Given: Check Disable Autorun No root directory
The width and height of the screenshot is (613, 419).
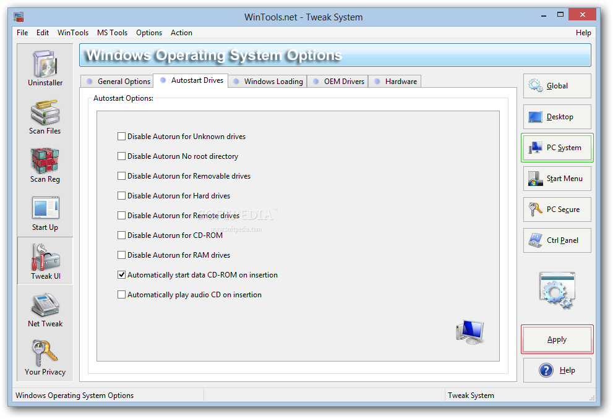Looking at the screenshot, I should pos(122,156).
